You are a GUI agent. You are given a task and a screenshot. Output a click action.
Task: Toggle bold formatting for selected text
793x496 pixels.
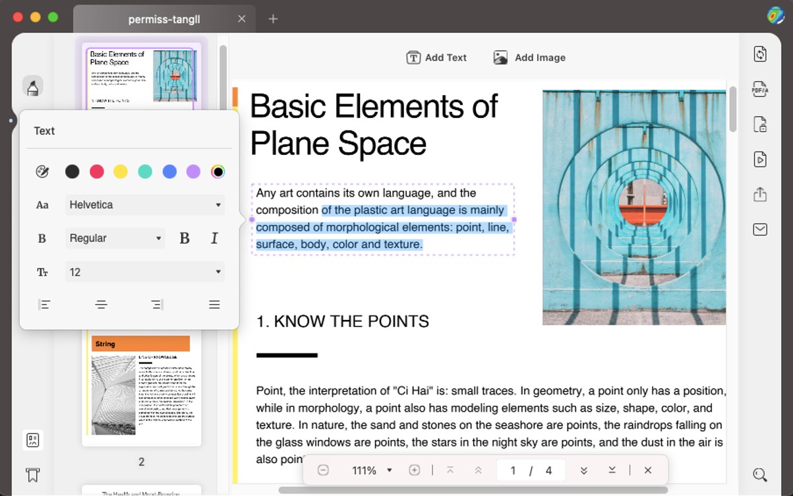point(185,238)
